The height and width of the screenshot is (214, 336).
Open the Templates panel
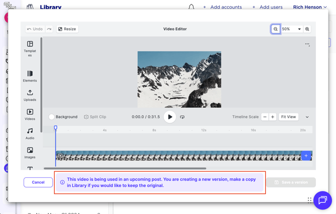tap(30, 49)
